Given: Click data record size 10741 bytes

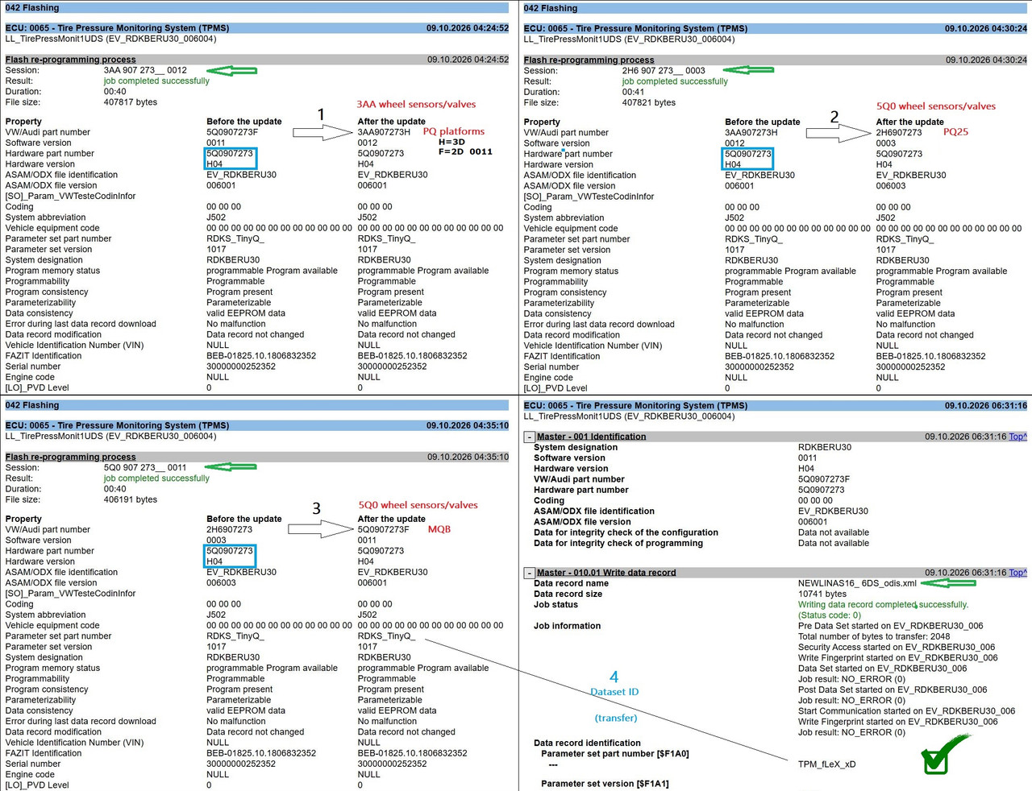Looking at the screenshot, I should point(822,594).
